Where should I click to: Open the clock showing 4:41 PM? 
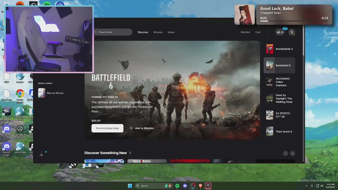pos(331,186)
